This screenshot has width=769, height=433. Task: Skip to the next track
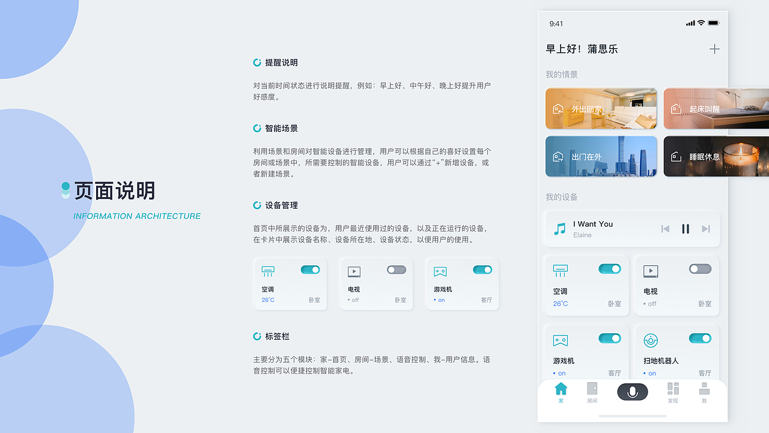click(705, 229)
